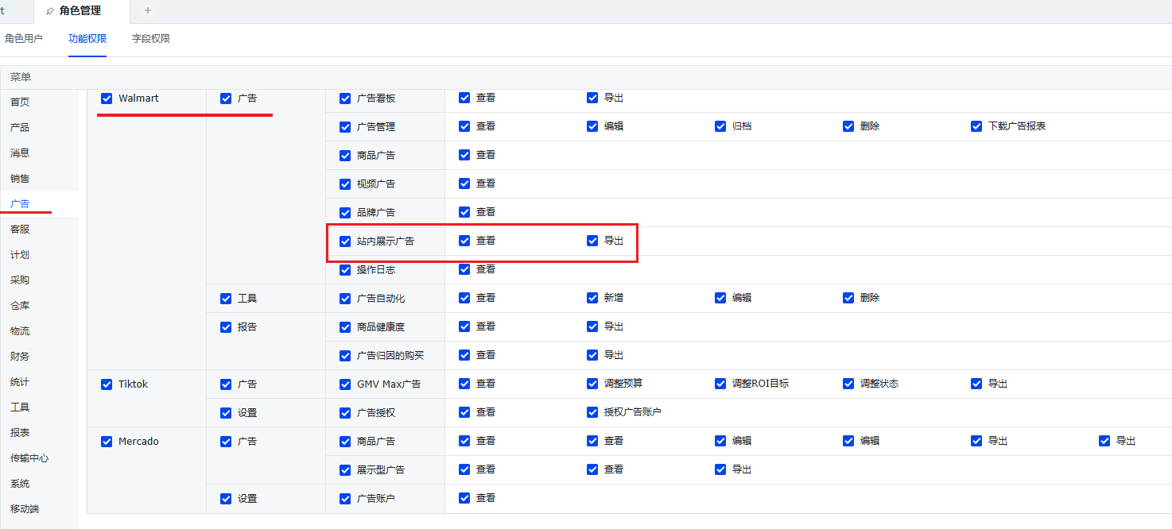The height and width of the screenshot is (529, 1172).
Task: Uncheck the 广告看板 checkbox
Action: pos(345,98)
